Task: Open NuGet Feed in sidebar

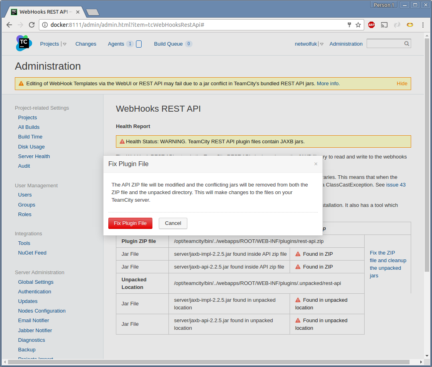Action: click(x=32, y=253)
